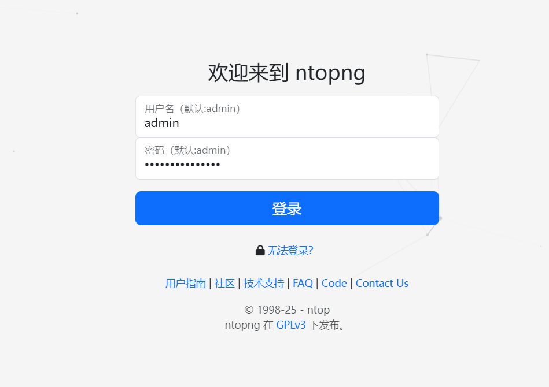Open the 用户指南 link
The width and height of the screenshot is (549, 387).
point(186,284)
